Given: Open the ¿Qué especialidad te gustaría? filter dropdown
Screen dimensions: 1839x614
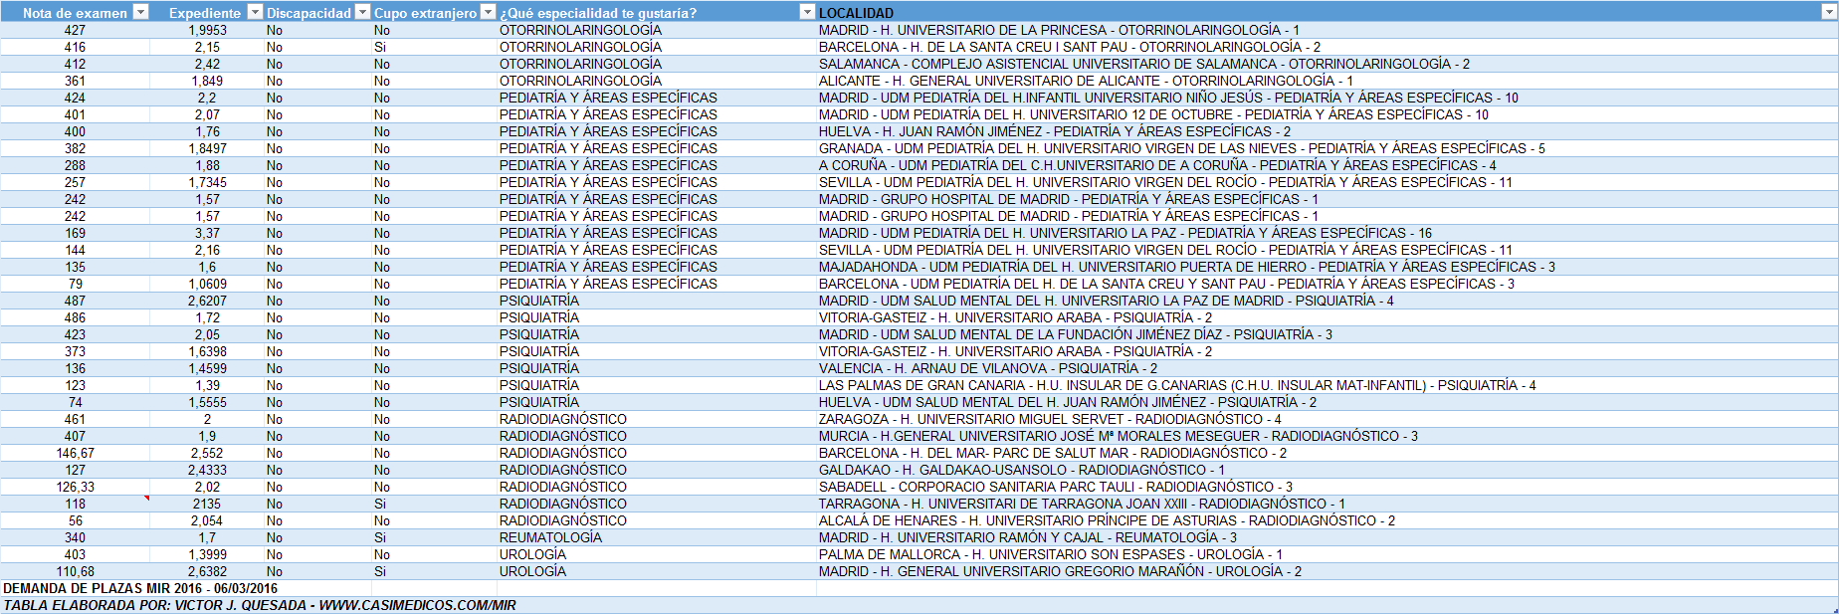Looking at the screenshot, I should [807, 12].
